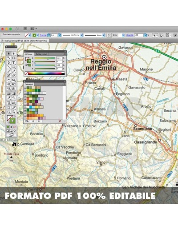This screenshot has height=230, width=178.
Task: Pick the Rectangle tool
Action: coord(14,67)
